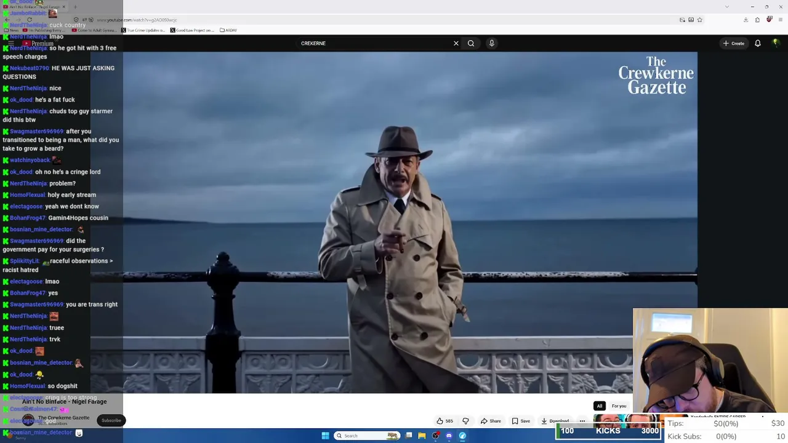Click the uBlock shield extension icon
Viewport: 788px width, 443px height.
(769, 20)
